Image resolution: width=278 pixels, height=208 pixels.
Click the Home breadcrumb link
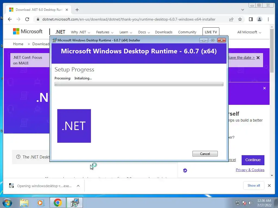pyautogui.click(x=18, y=44)
